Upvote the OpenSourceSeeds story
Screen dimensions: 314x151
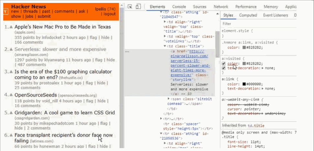coord(11,95)
